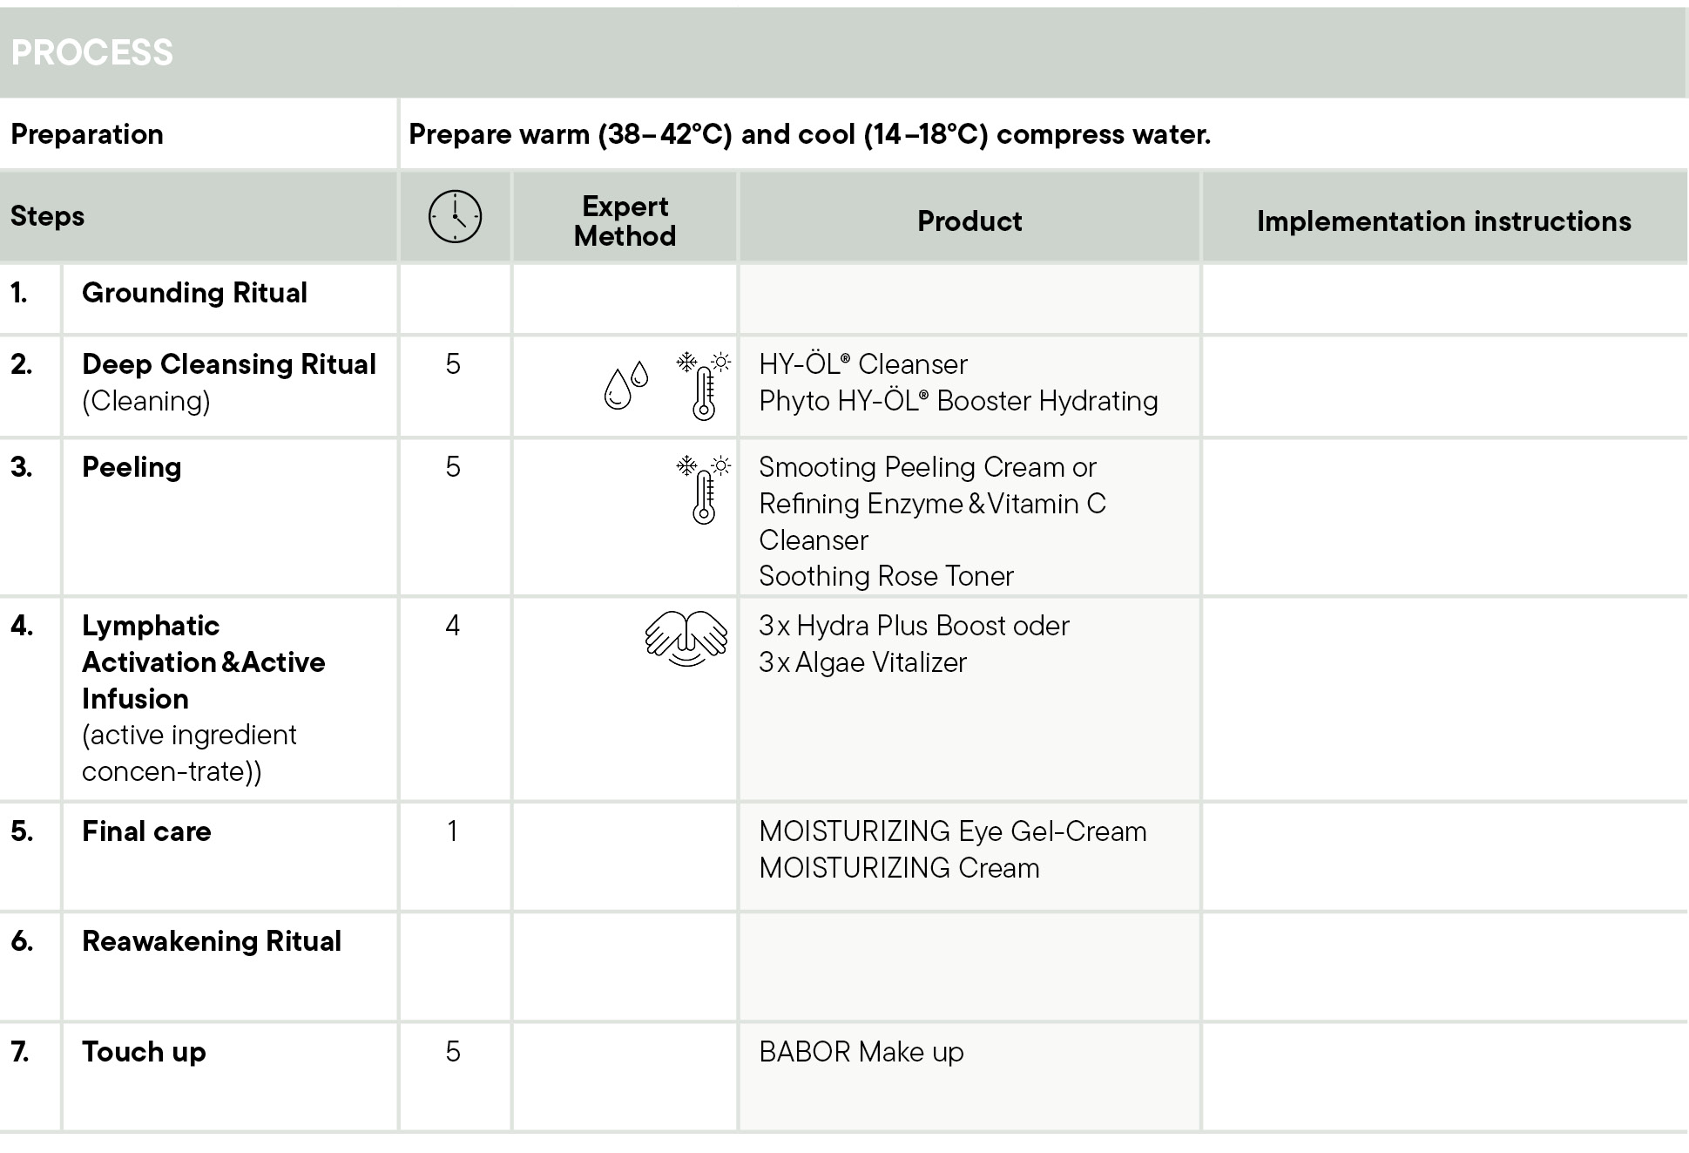Viewport: 1689px width, 1153px height.
Task: Click the Final care step
Action: (146, 831)
